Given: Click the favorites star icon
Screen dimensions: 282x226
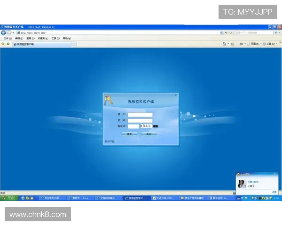Looking at the screenshot, I should click(x=3, y=44).
